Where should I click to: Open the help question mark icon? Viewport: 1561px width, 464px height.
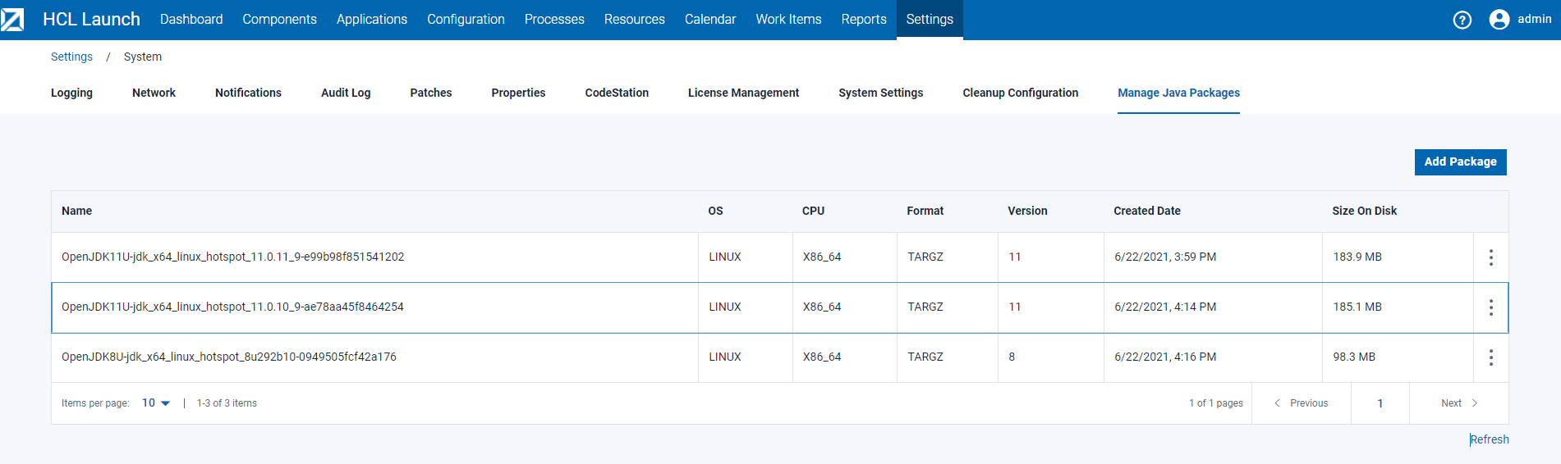1462,20
